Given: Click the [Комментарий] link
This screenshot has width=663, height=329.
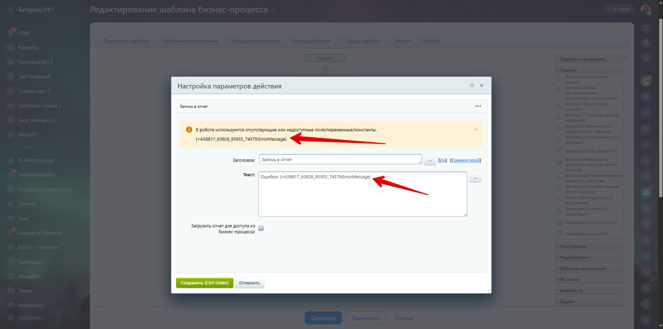Looking at the screenshot, I should click(466, 161).
